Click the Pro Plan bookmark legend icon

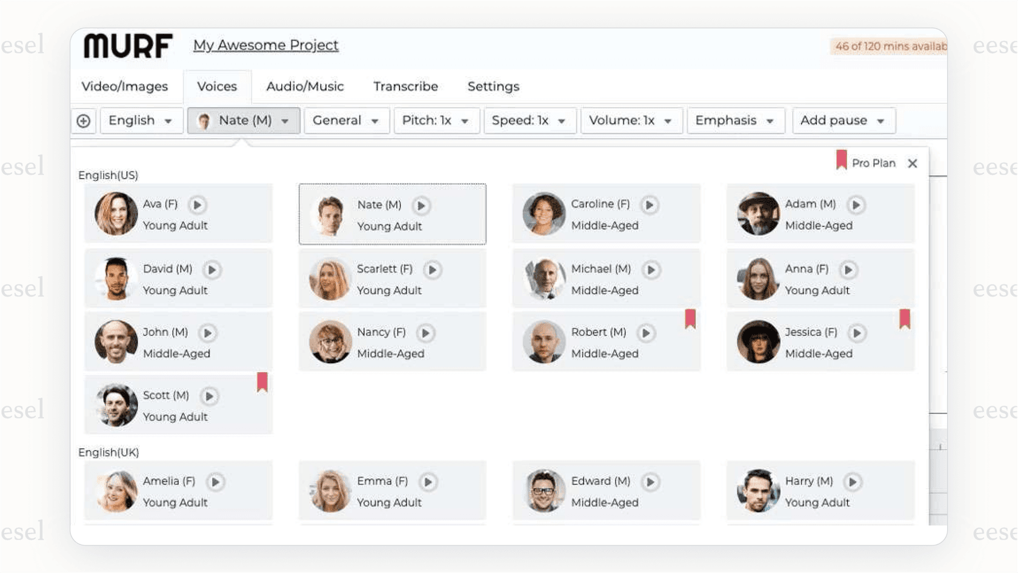click(x=841, y=160)
